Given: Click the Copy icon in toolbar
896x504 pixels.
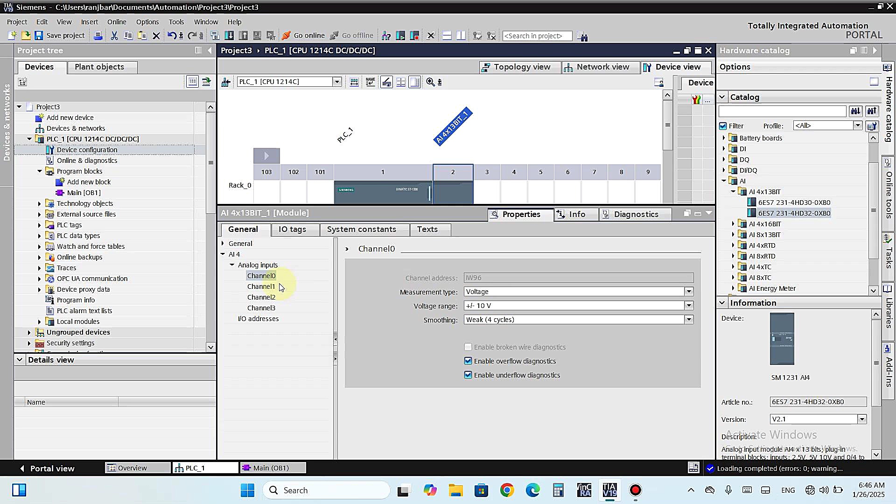Looking at the screenshot, I should coord(128,35).
